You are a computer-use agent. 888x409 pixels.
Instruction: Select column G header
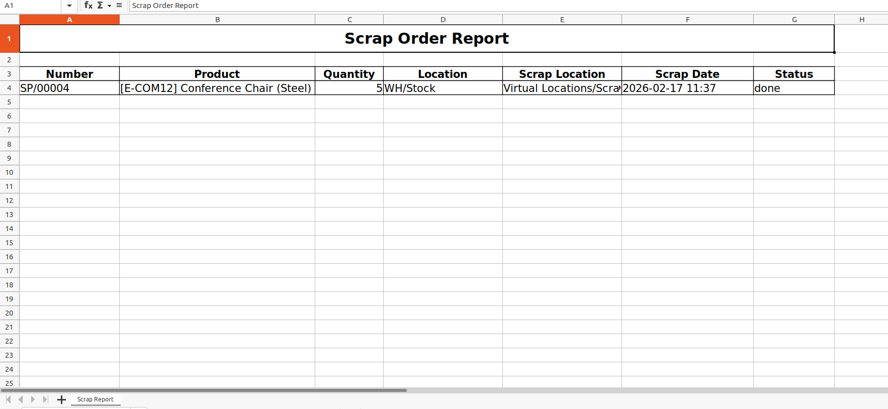(794, 20)
